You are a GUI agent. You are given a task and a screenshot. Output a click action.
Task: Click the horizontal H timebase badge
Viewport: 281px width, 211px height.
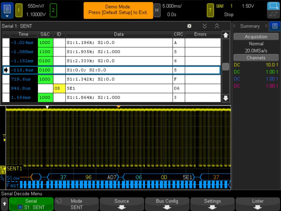[157, 10]
